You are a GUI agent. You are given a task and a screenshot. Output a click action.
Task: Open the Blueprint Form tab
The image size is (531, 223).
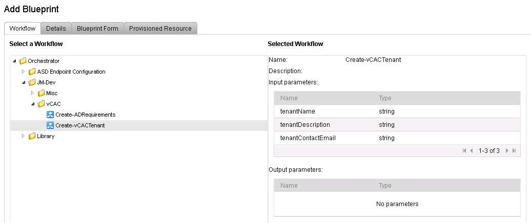pos(97,28)
